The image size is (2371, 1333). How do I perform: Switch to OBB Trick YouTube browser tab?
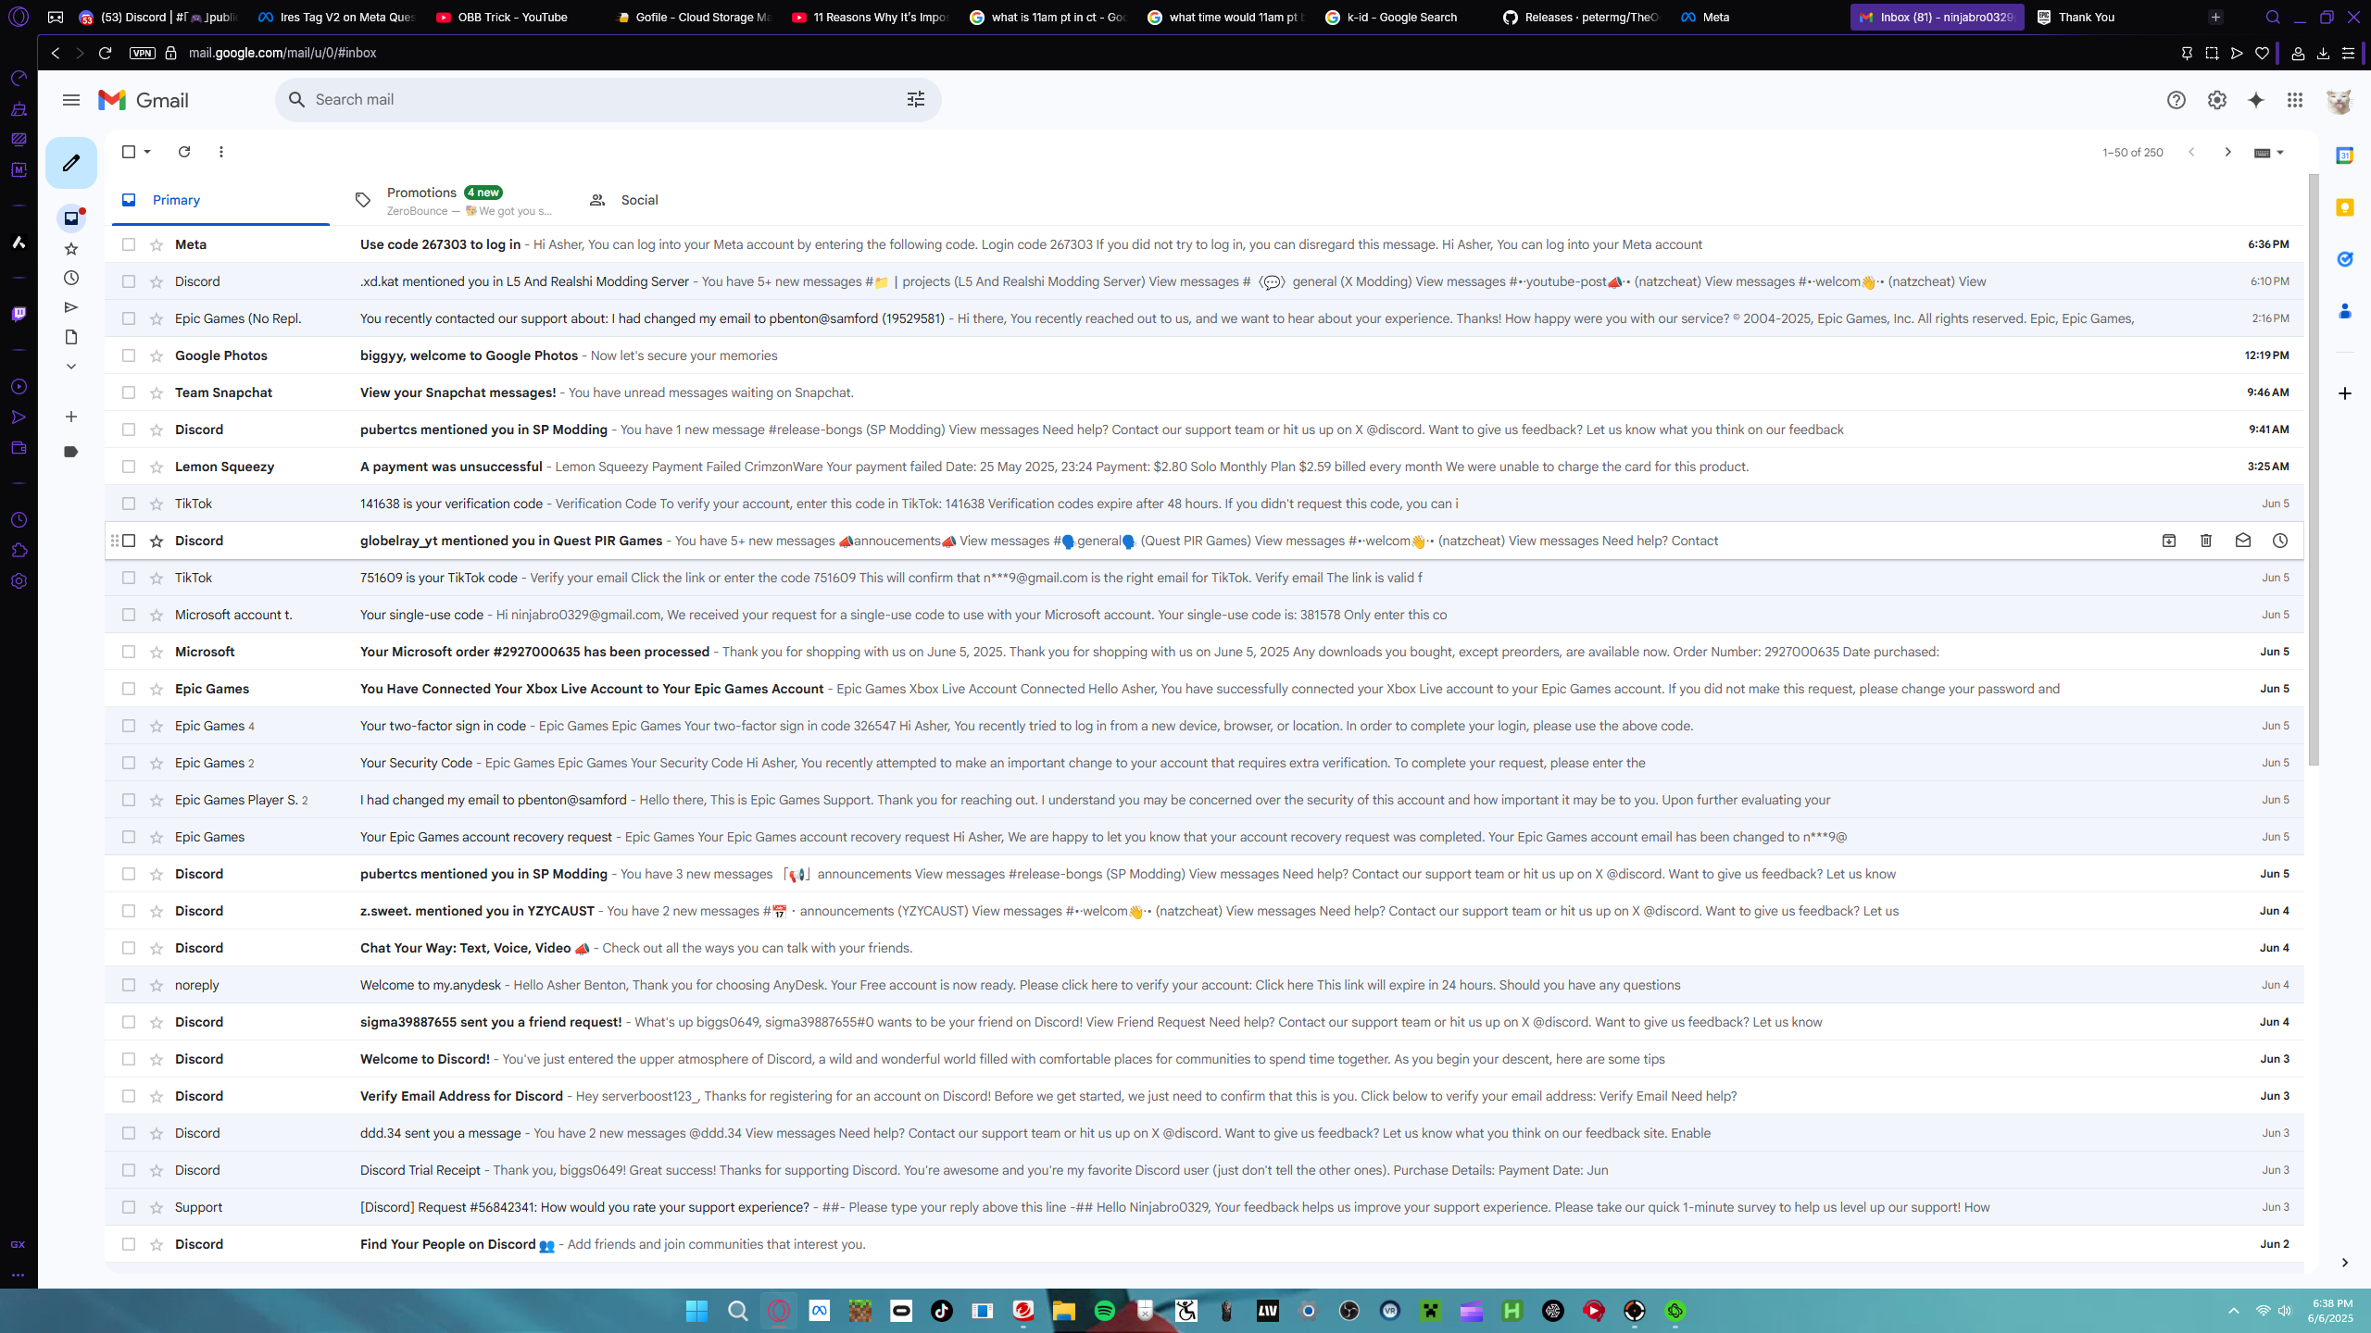512,17
